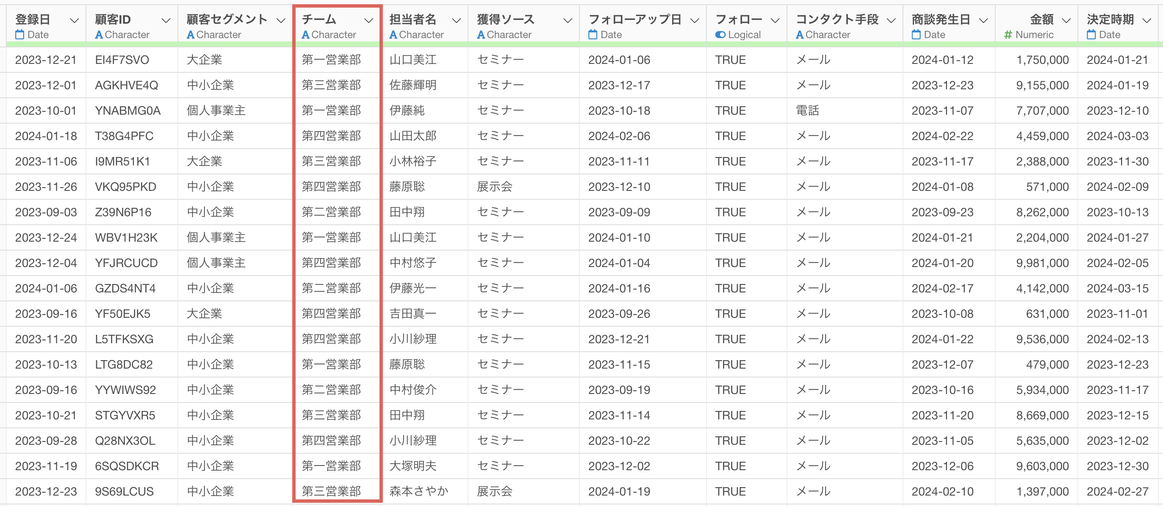Screen dimensions: 1163x507
Task: Click the Character type icon under チーム
Action: pos(306,35)
